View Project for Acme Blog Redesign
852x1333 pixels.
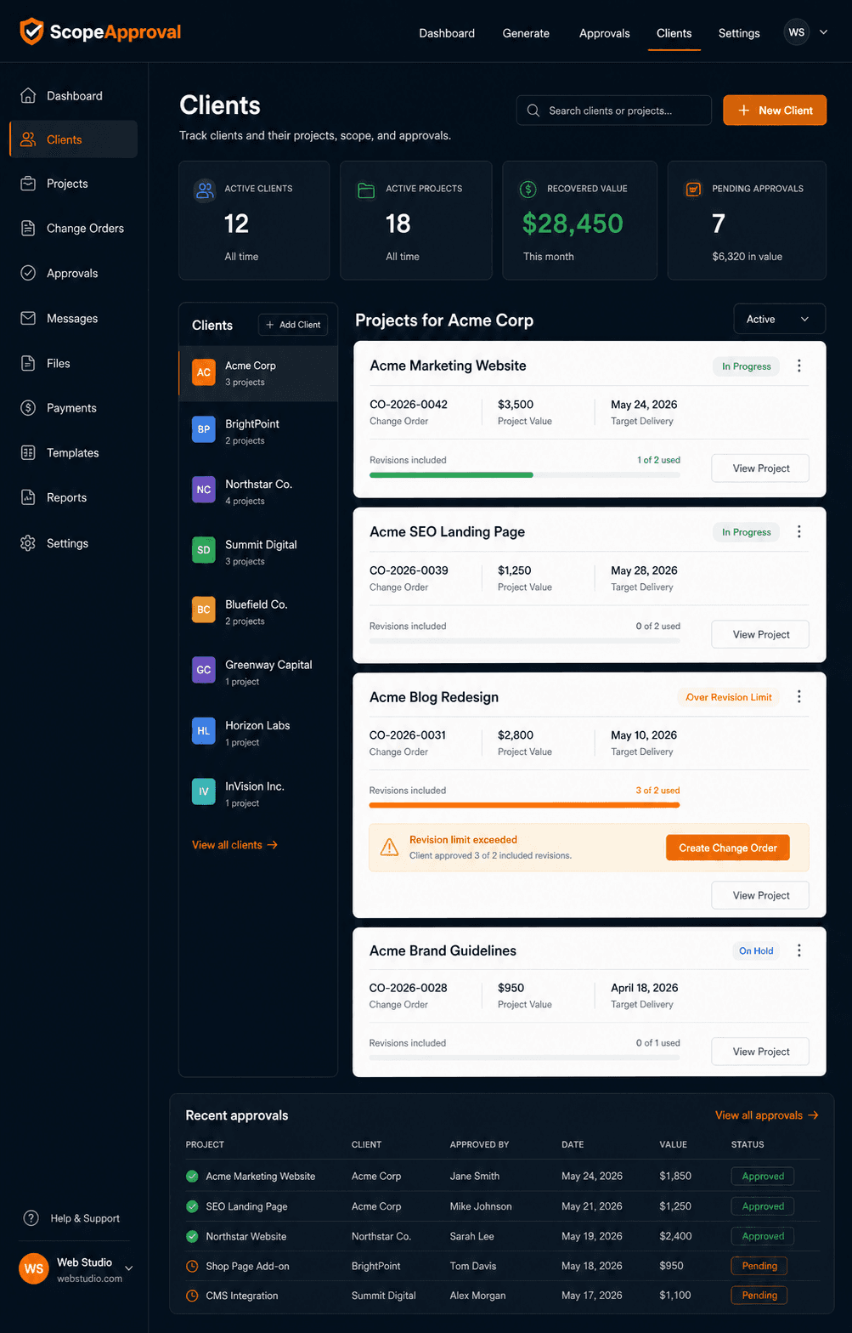pyautogui.click(x=760, y=895)
